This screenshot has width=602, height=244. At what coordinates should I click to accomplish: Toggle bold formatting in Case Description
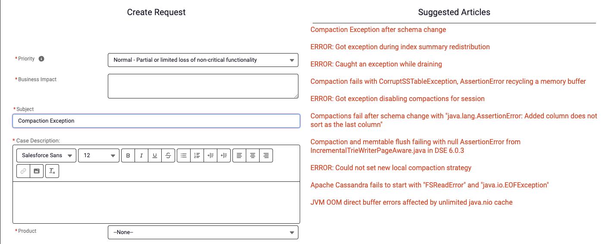[128, 155]
